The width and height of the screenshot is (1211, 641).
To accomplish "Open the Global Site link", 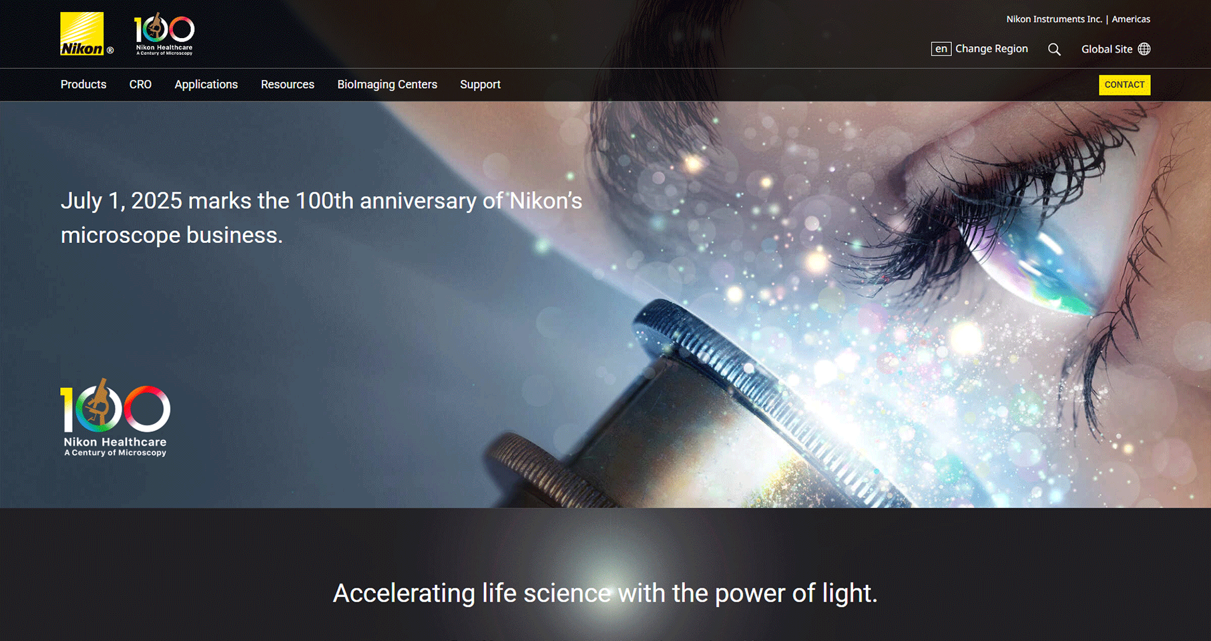I will click(1107, 49).
